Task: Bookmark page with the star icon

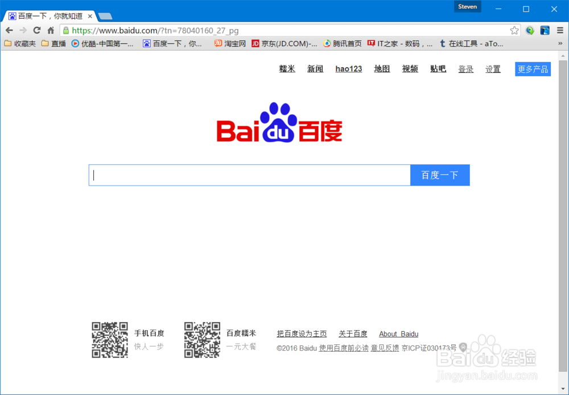Action: [514, 31]
